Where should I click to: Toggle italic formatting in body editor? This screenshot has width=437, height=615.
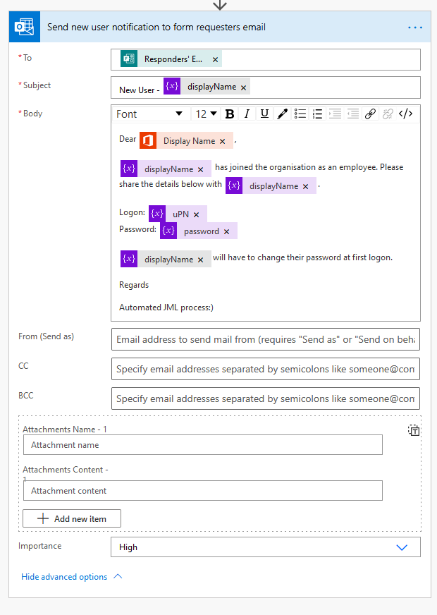(247, 114)
